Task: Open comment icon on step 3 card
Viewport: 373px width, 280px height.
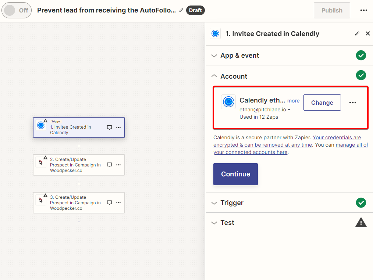Action: [109, 203]
